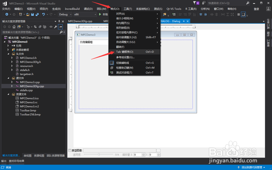The height and width of the screenshot is (170, 272).
Task: Switch to the MFCDemo3Dlg.cpp editor tab
Action: click(80, 21)
